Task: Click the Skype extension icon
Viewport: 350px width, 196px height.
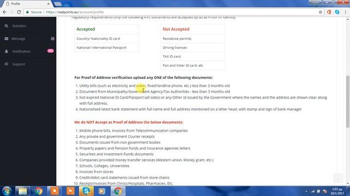Action: pyautogui.click(x=337, y=12)
